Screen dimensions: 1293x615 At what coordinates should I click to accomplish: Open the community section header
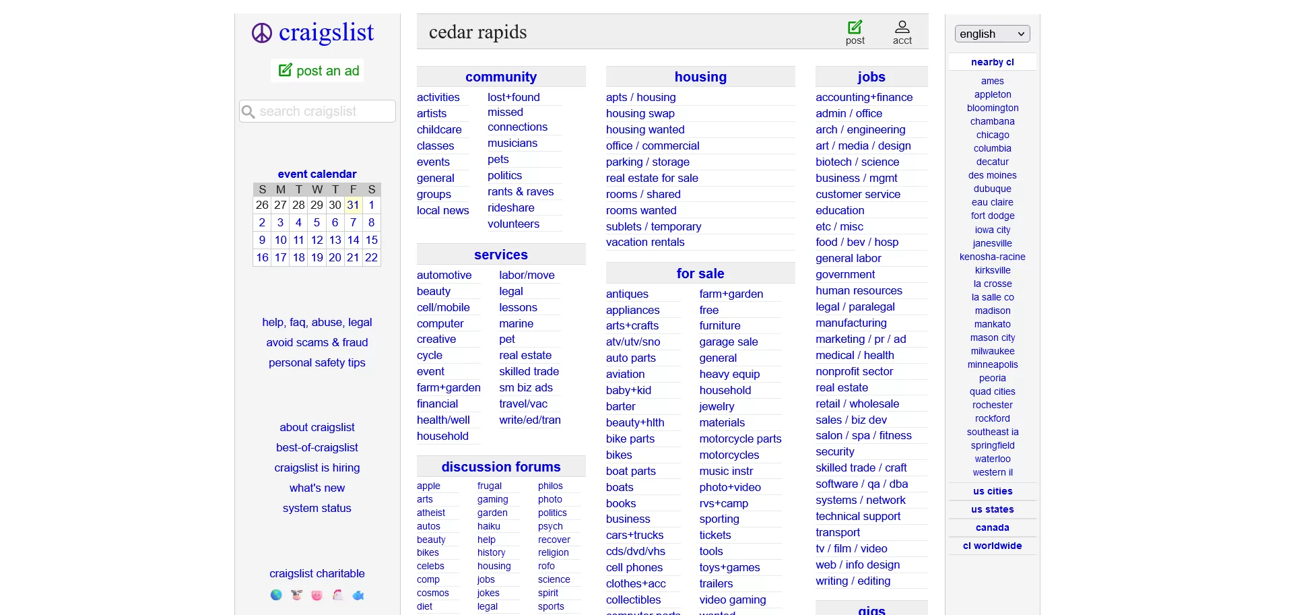[x=501, y=77]
